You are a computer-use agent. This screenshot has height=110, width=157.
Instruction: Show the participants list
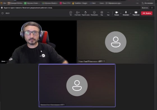click(x=78, y=13)
